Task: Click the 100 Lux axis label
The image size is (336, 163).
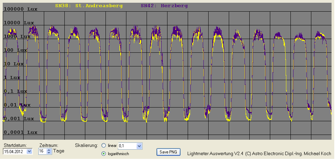Action: (x=15, y=50)
